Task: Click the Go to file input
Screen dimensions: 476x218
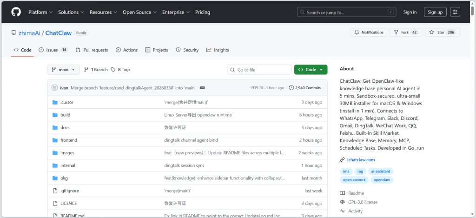Action: (259, 70)
